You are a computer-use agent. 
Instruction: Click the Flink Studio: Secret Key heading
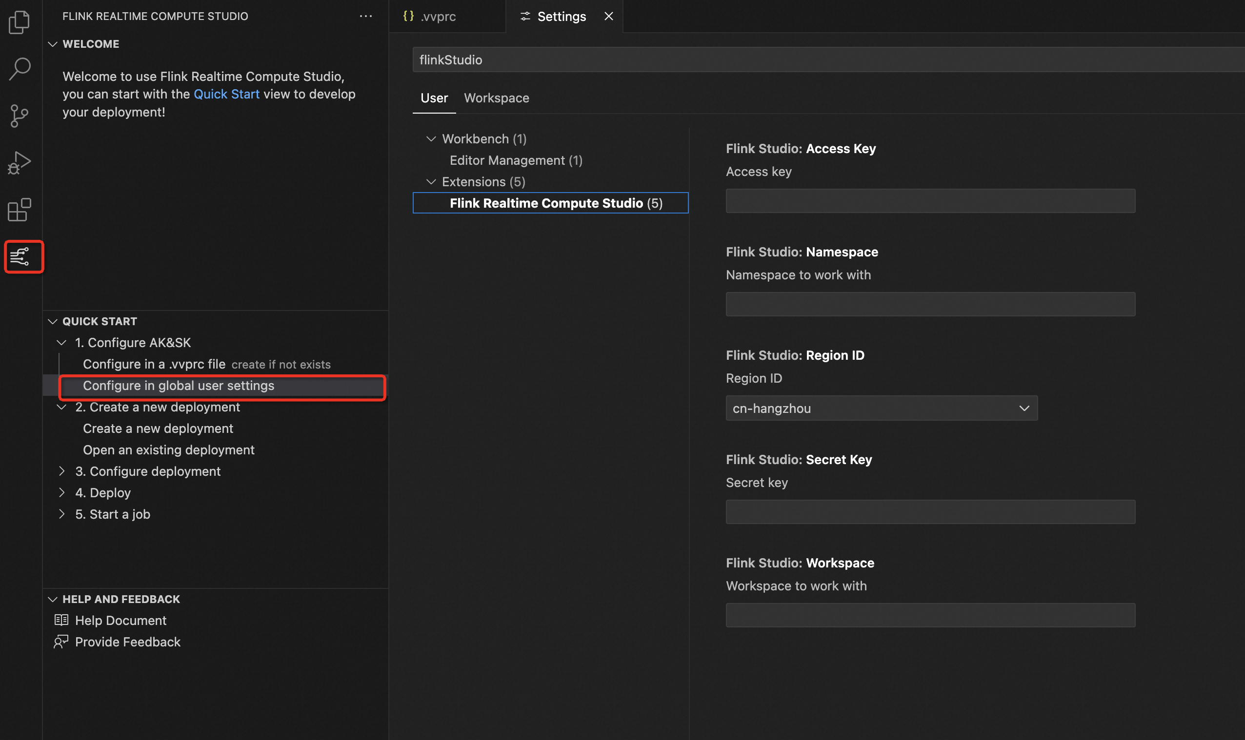[x=799, y=459]
